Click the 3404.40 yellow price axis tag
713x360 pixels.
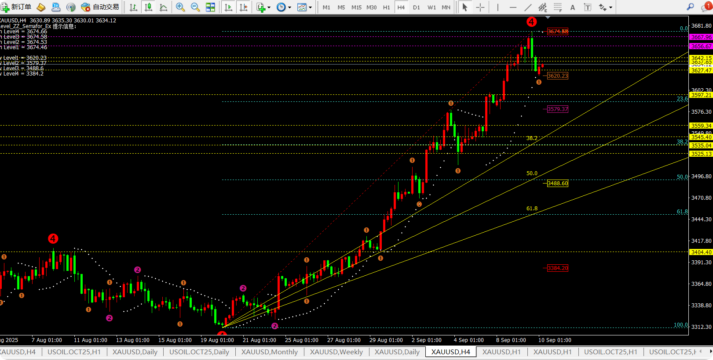pyautogui.click(x=701, y=252)
